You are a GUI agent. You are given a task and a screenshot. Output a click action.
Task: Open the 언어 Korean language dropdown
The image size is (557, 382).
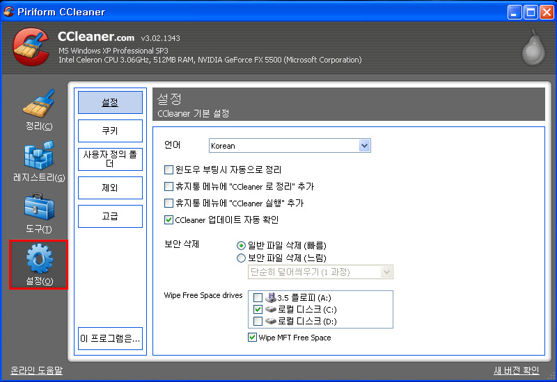click(290, 146)
